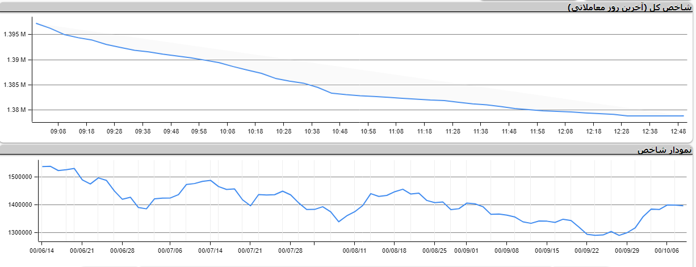
Task: Click the 1300000 label on the lower chart
Action: coord(18,232)
